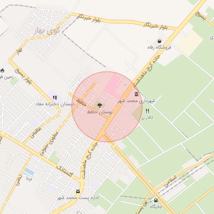Click the برنا blue pool area

click(29, 172)
